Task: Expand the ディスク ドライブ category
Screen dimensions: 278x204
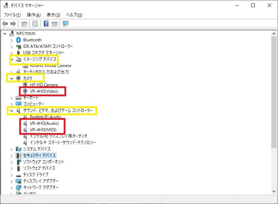Action: tap(11, 175)
